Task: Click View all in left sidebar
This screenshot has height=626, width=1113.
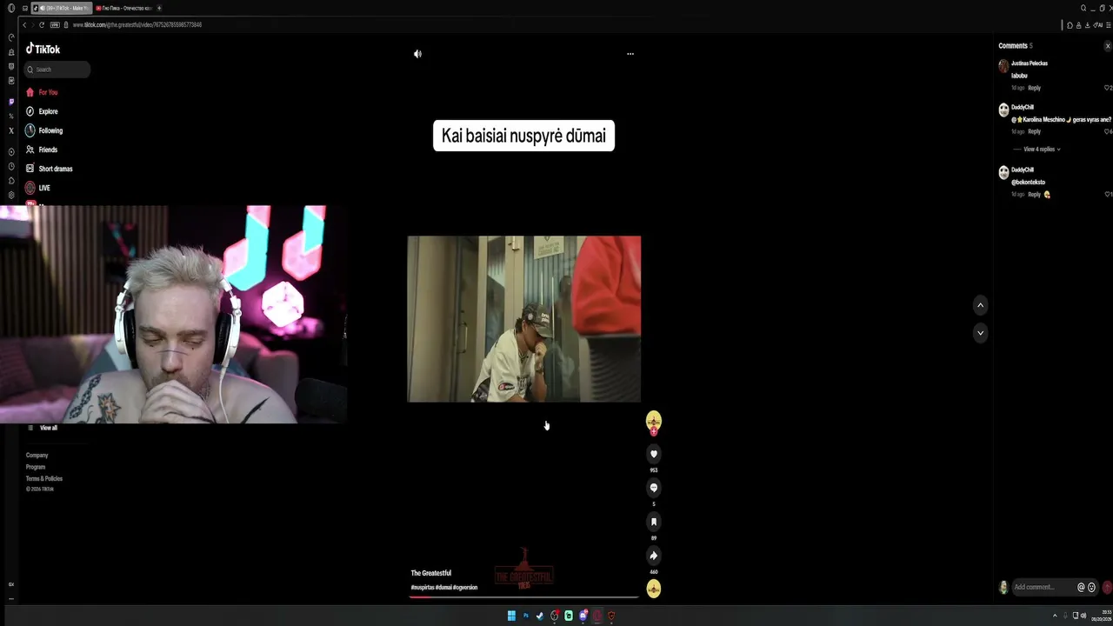Action: pos(49,428)
